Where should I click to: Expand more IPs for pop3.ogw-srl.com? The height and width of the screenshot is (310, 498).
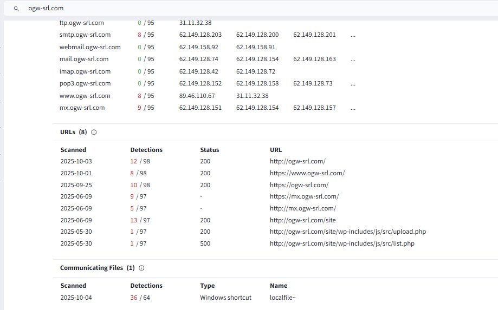pyautogui.click(x=353, y=84)
